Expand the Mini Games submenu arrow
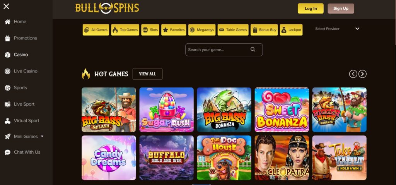 point(42,136)
